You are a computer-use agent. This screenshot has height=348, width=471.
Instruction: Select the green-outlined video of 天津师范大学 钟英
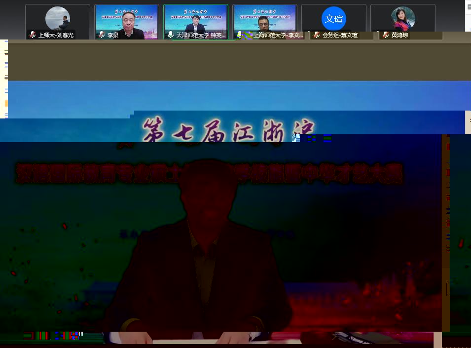[x=196, y=22]
